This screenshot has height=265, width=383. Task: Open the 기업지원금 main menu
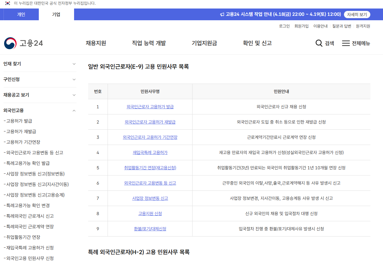click(204, 43)
